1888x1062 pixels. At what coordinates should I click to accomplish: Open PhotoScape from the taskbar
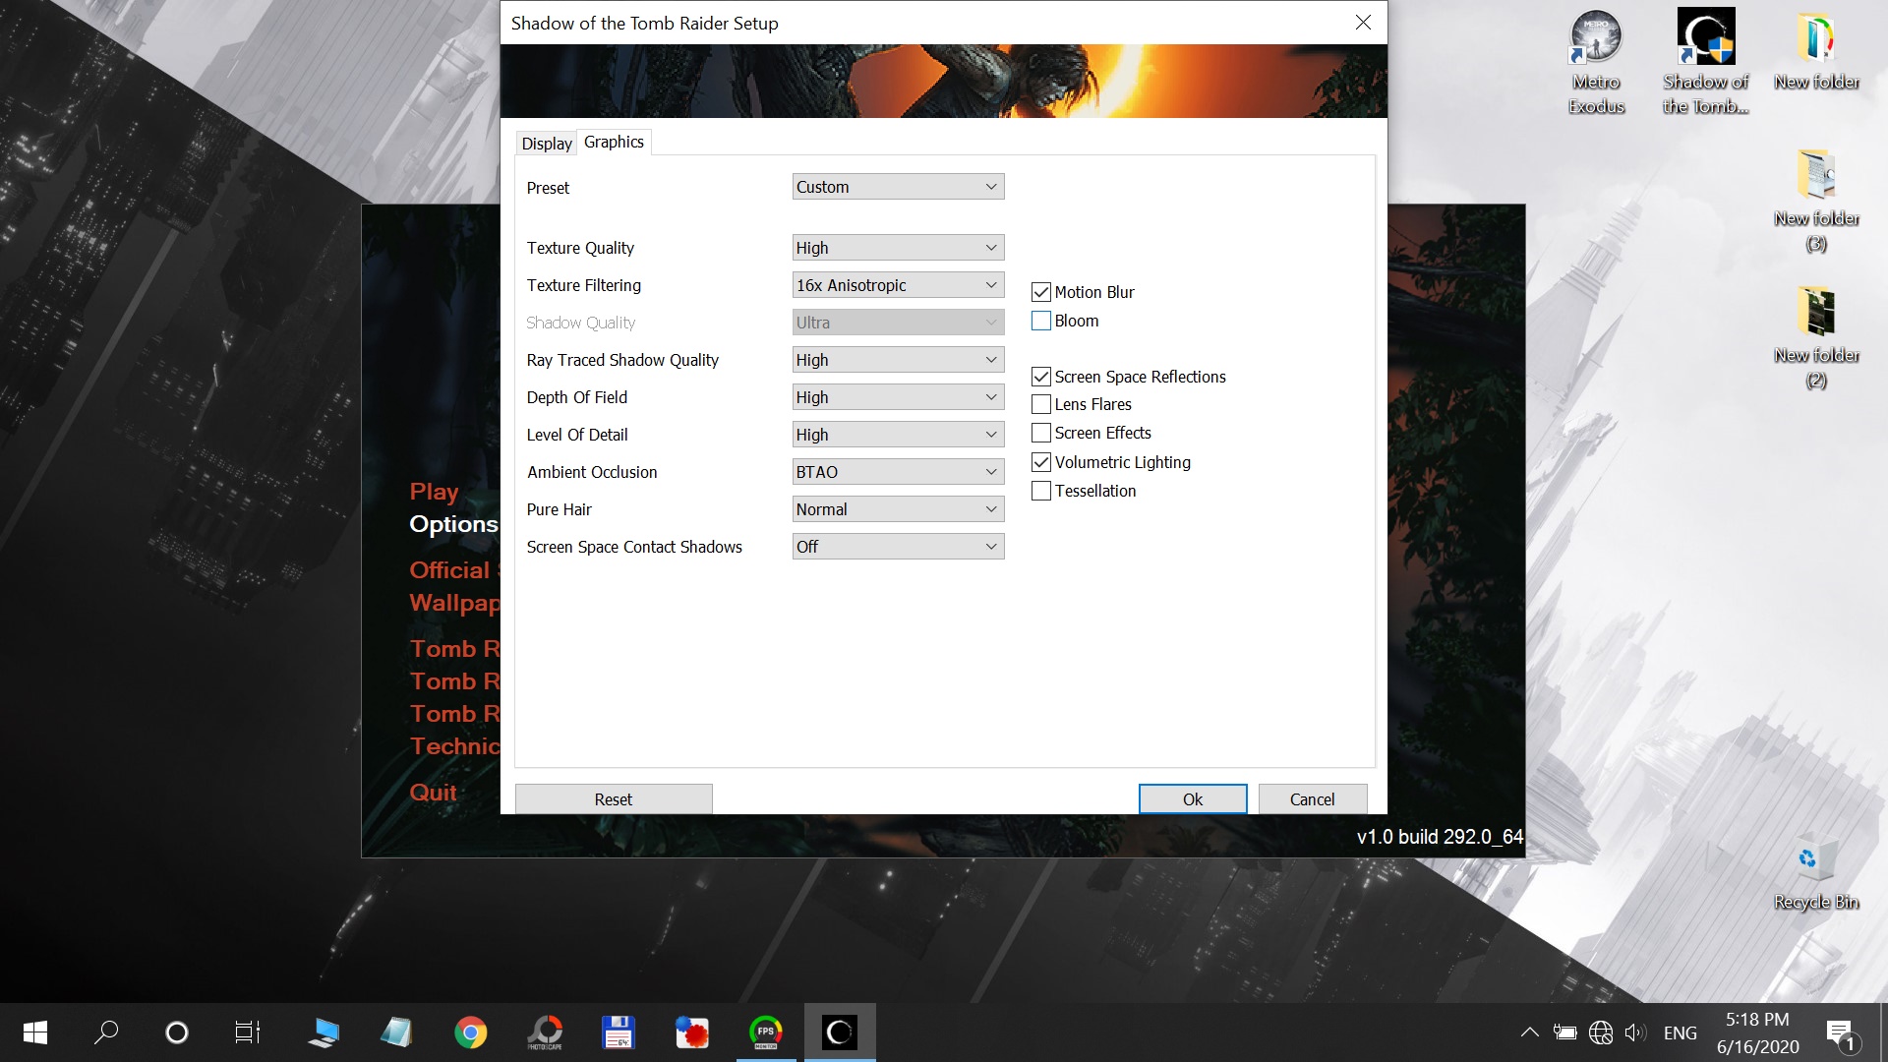(545, 1032)
